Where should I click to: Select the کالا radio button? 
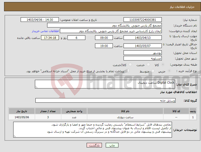163,65
